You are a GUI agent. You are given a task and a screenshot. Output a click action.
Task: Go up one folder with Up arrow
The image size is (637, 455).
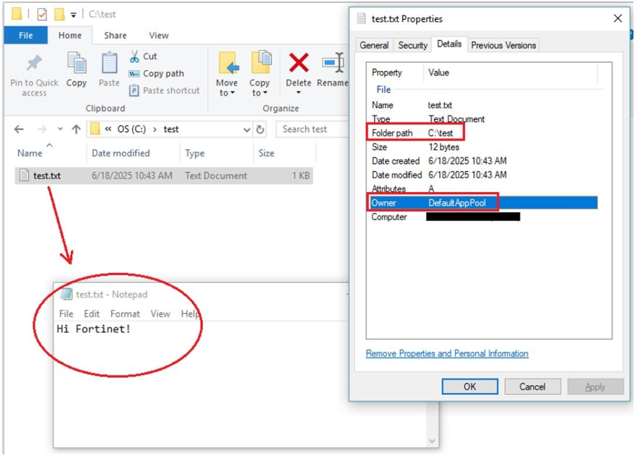tap(76, 129)
